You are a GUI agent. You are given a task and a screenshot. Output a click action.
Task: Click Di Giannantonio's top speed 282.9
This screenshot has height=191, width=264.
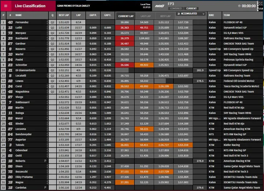[200, 70]
